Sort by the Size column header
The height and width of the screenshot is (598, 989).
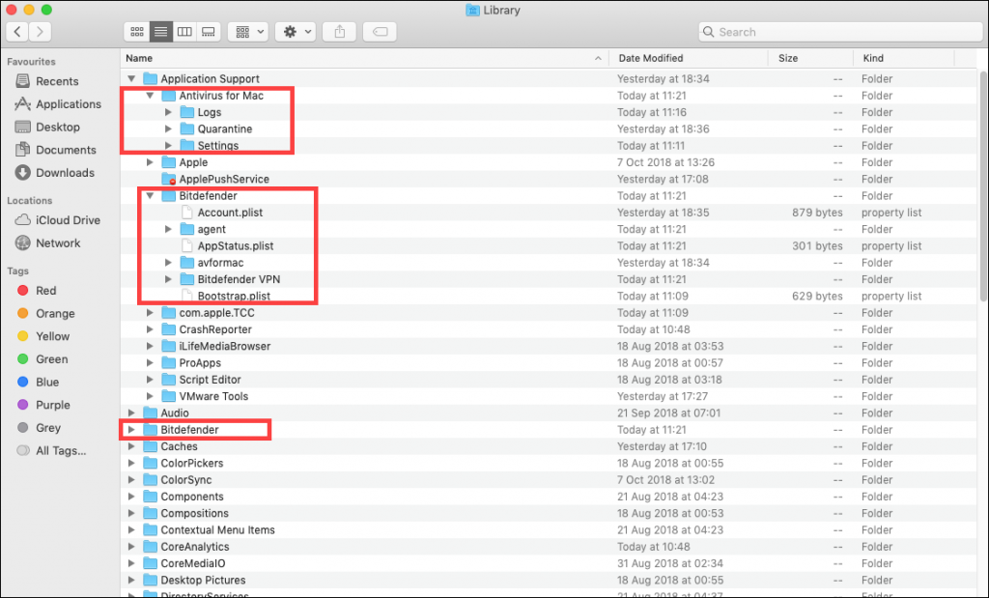coord(788,58)
